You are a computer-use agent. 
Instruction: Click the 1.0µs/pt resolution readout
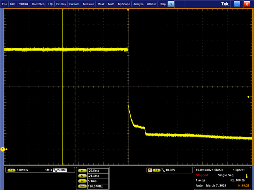point(239,170)
